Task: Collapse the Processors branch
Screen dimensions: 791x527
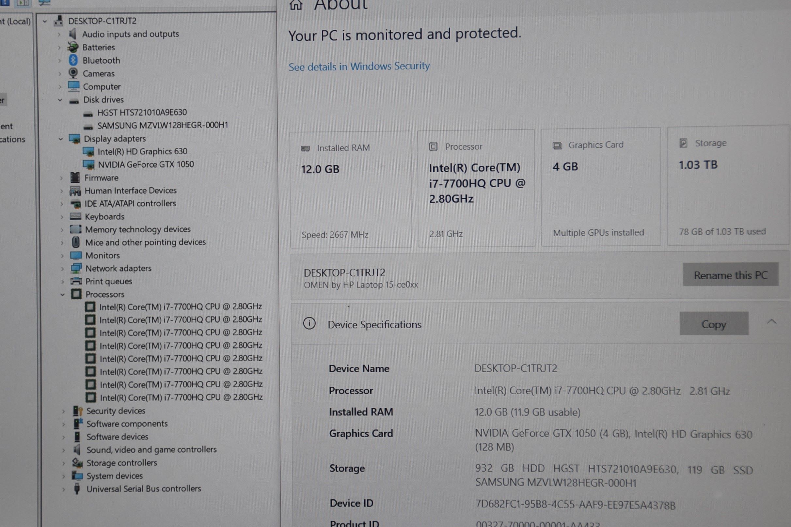Action: coord(62,294)
